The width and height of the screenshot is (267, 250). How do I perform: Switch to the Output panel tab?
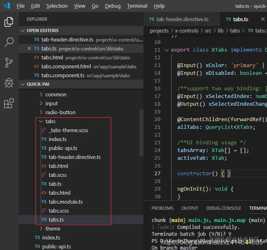click(x=190, y=208)
